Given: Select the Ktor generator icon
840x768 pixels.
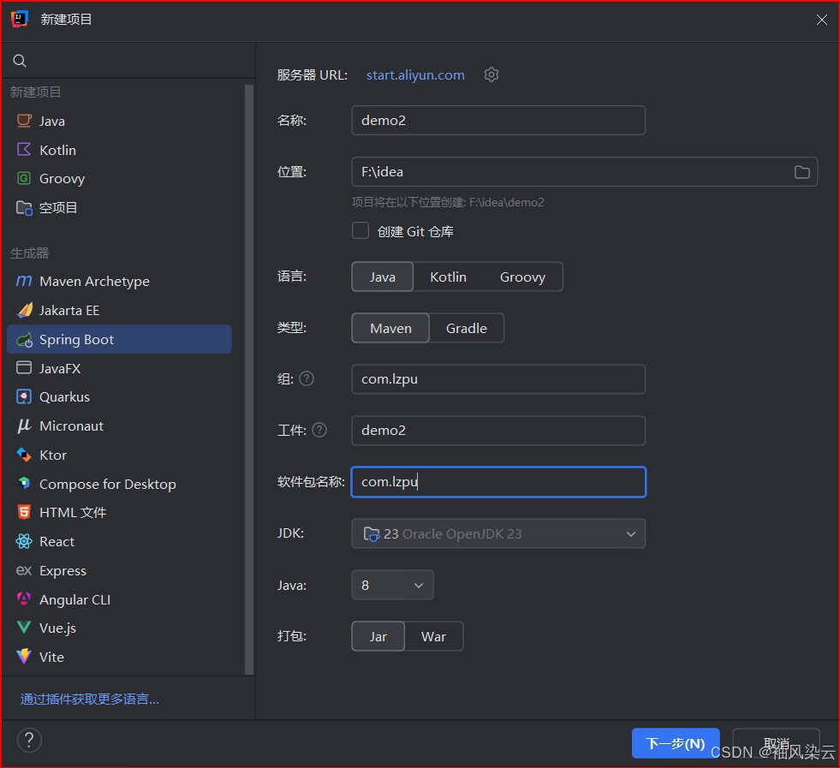Looking at the screenshot, I should point(24,455).
